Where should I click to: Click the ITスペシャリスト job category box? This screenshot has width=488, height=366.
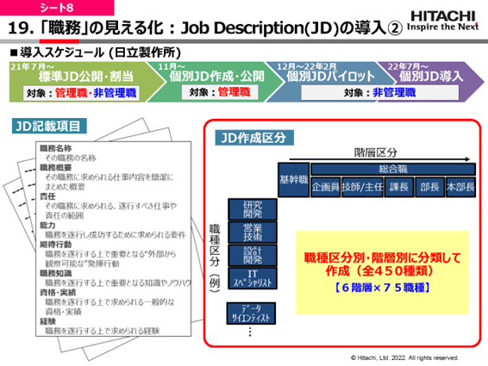pyautogui.click(x=253, y=278)
